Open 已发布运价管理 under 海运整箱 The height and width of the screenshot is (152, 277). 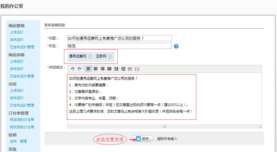22,47
